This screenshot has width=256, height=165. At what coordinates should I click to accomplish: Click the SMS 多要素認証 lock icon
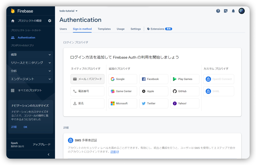click(70, 140)
